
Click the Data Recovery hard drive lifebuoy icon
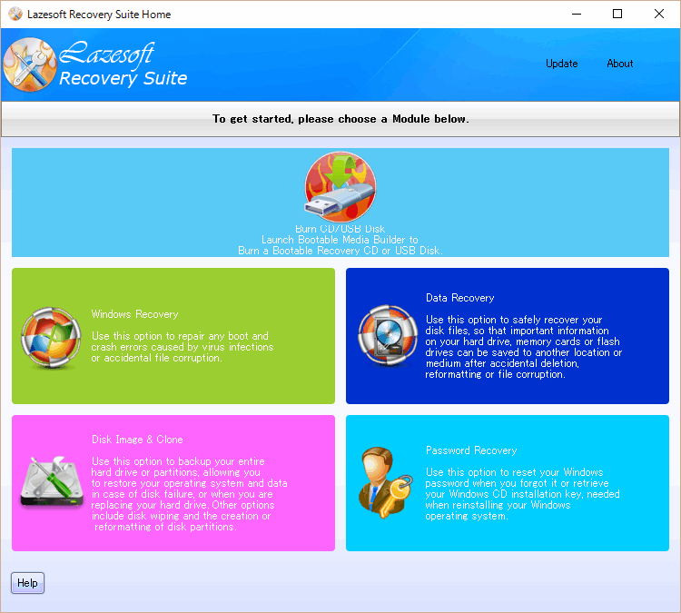[388, 335]
